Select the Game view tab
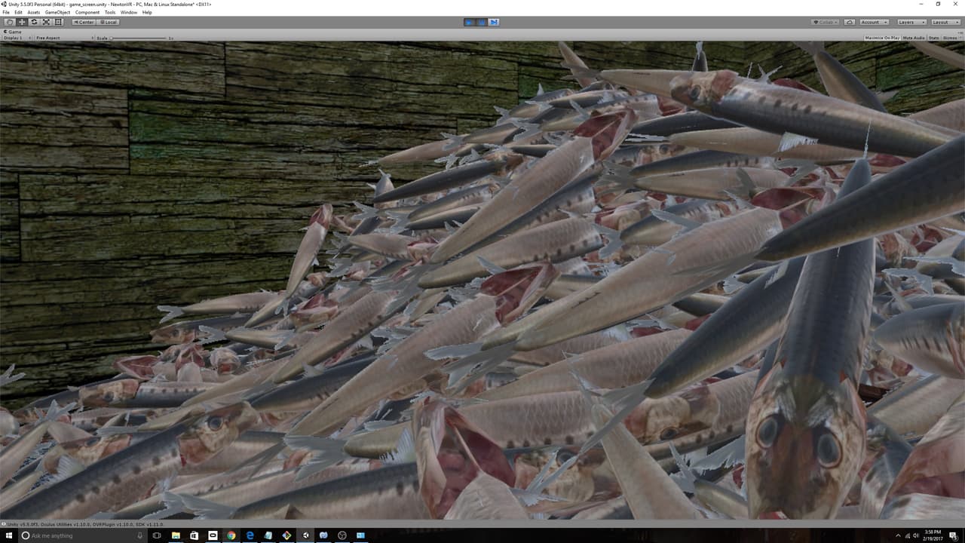 coord(14,32)
